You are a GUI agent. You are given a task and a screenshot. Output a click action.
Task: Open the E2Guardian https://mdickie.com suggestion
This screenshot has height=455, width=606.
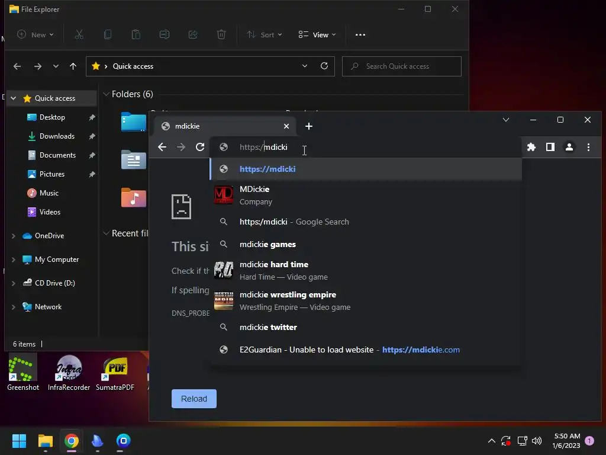point(366,350)
